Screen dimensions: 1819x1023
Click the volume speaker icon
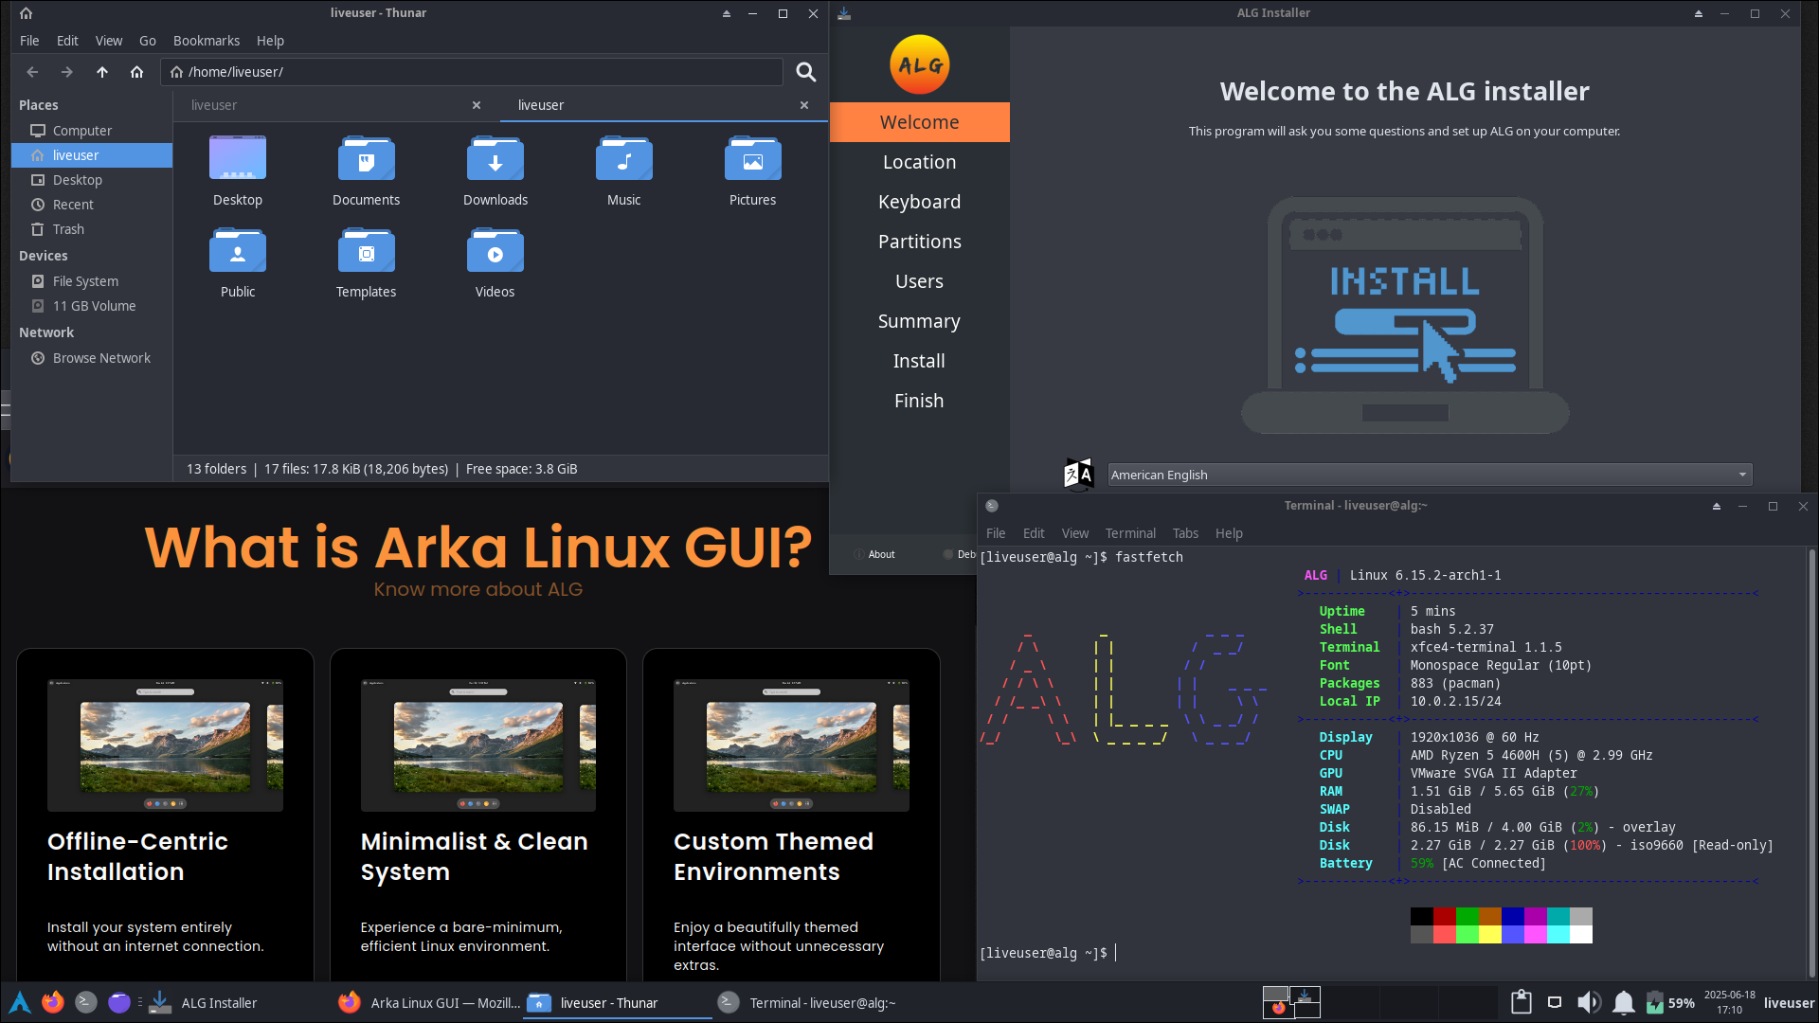pyautogui.click(x=1588, y=1002)
